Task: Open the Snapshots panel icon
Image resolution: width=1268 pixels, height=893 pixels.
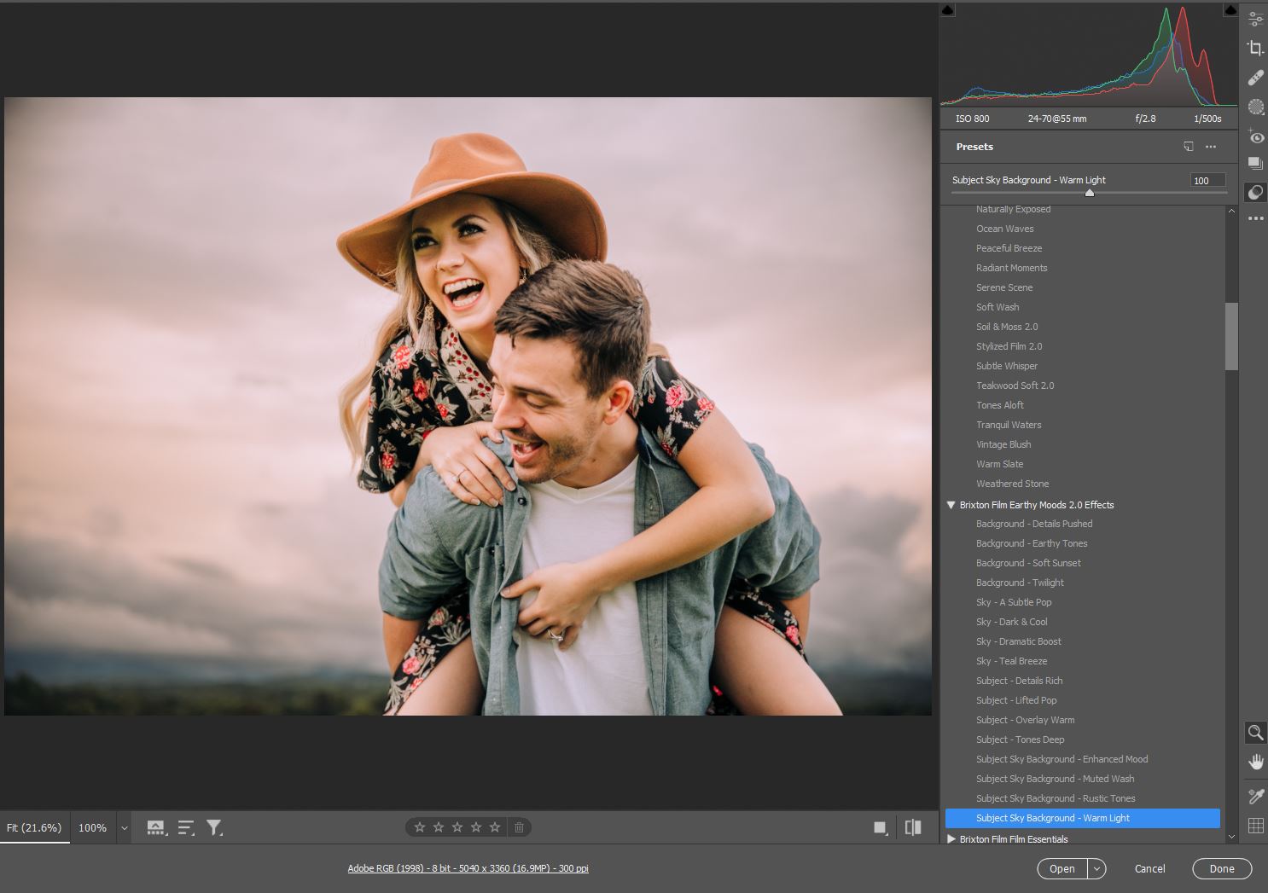Action: (x=1255, y=163)
